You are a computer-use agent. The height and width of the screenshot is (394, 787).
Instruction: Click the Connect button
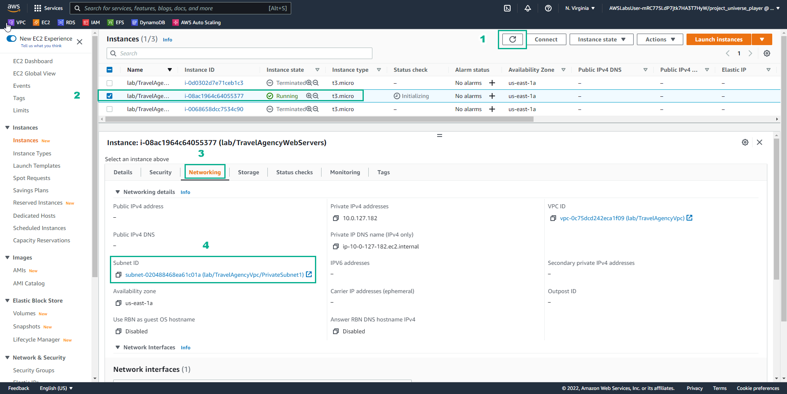[x=546, y=39]
